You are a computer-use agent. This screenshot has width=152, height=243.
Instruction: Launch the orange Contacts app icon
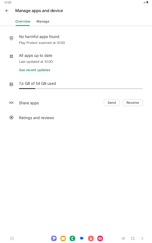point(91,238)
